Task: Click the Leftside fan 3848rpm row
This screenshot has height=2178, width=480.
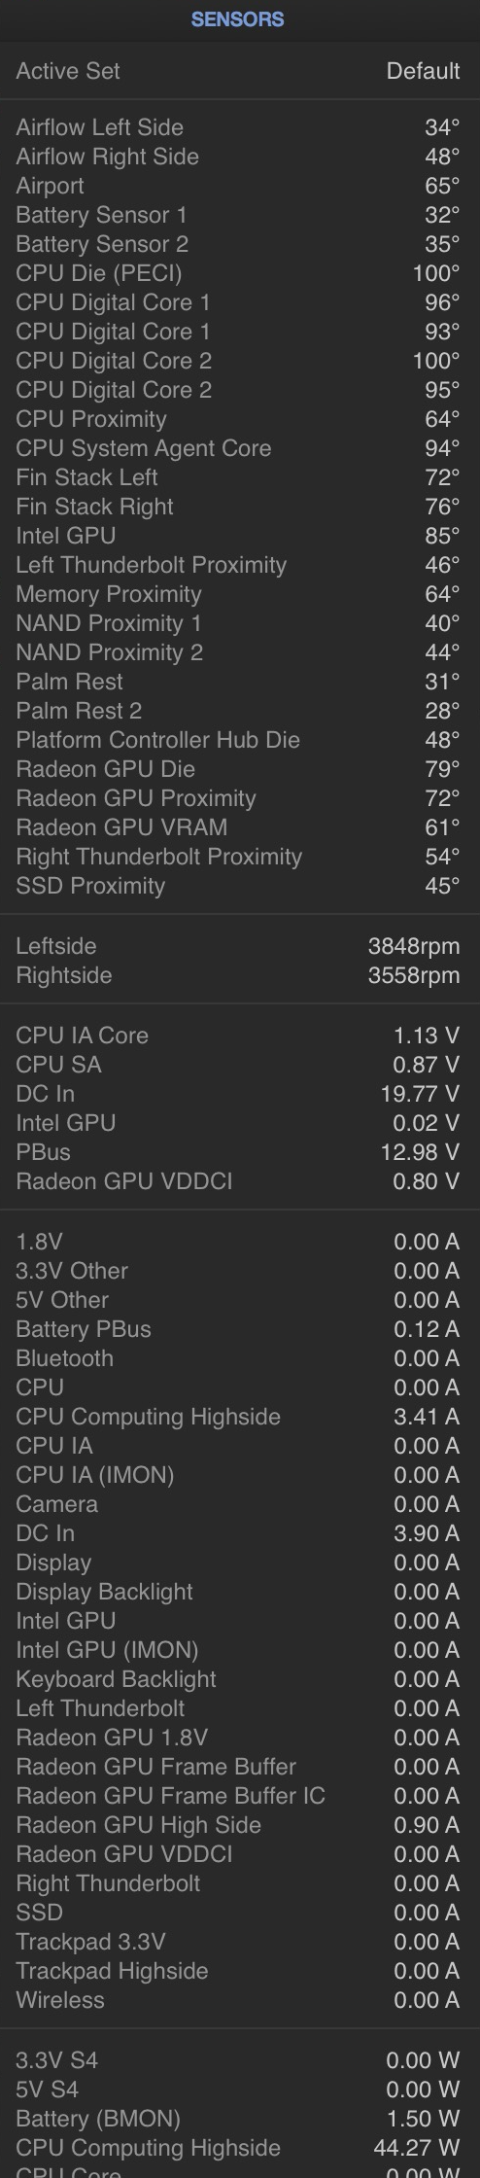Action: coord(240,946)
